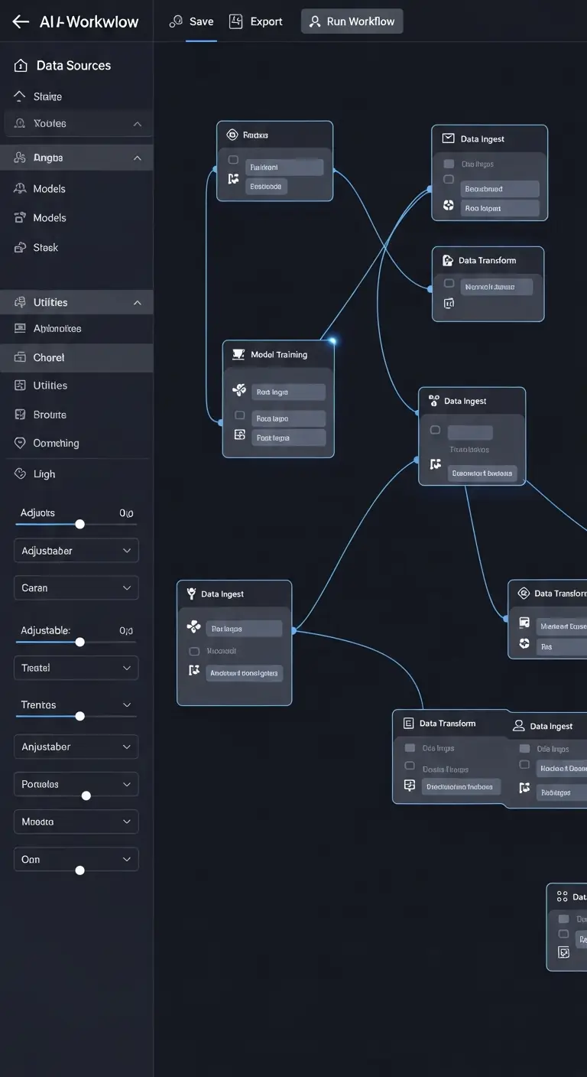Click the Save button in toolbar
Screen dimensions: 587x1077
click(x=192, y=21)
